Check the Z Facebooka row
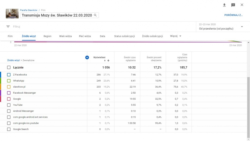The height and width of the screenshot is (141, 250). tap(9, 75)
